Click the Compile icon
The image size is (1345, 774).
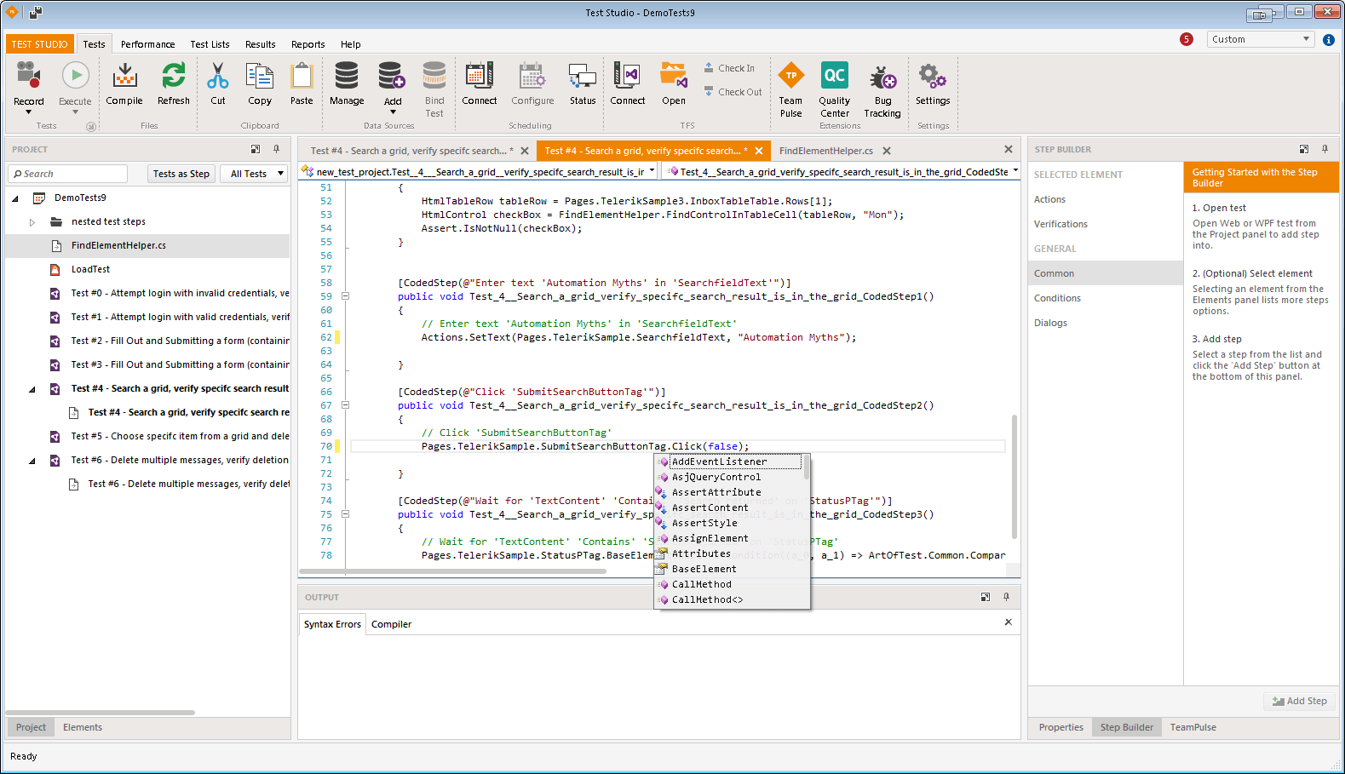(x=124, y=76)
